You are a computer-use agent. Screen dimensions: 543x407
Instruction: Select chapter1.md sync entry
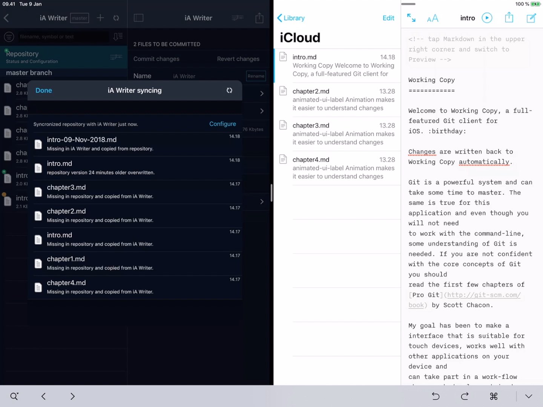tap(138, 263)
